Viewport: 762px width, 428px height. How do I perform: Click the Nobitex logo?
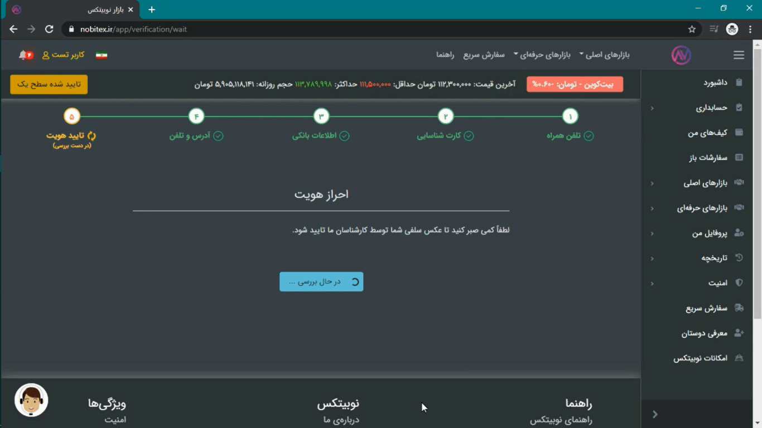[681, 55]
